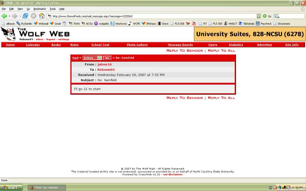Open the Back button history dropdown arrow

pyautogui.click(x=10, y=16)
